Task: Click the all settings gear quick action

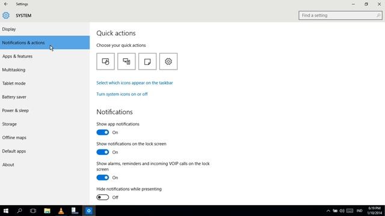Action: [168, 61]
